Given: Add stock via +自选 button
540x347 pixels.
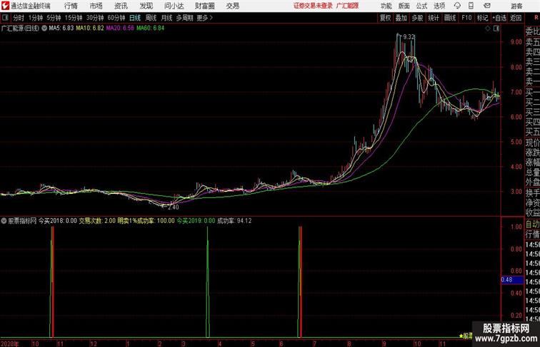Looking at the screenshot, I should tap(499, 18).
